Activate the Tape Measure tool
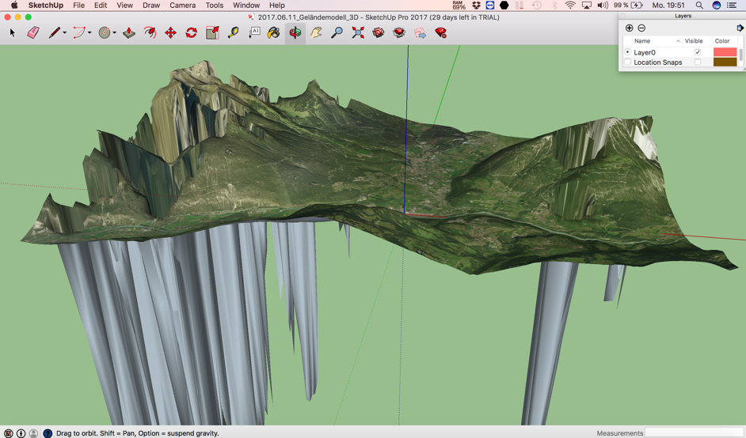The image size is (746, 438). (233, 33)
